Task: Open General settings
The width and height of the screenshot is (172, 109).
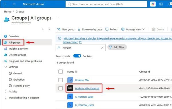Action: pyautogui.click(x=18, y=73)
